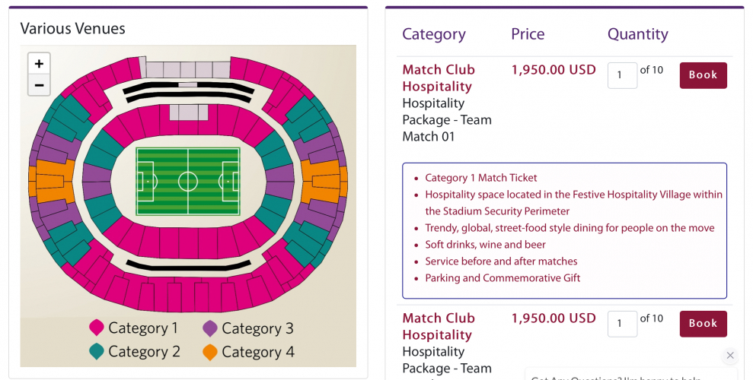Click the first package quantity field
The height and width of the screenshot is (380, 753).
(x=622, y=75)
